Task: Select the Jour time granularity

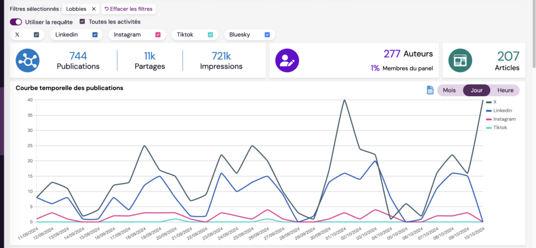Action: tap(476, 90)
